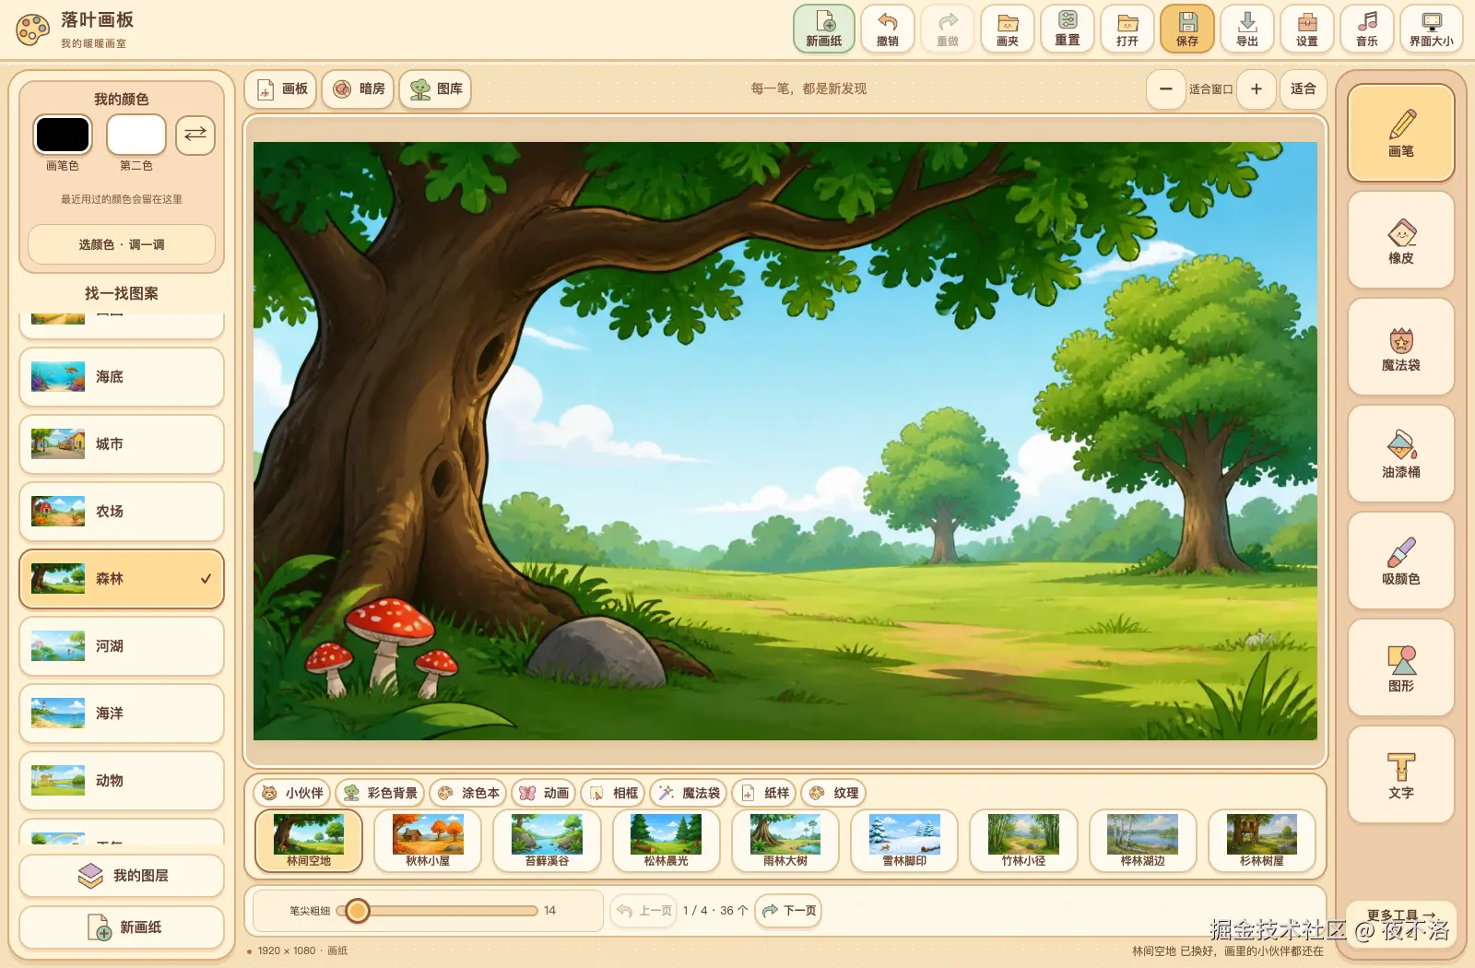This screenshot has width=1475, height=968.
Task: Select the 农场 pattern category
Action: click(122, 512)
